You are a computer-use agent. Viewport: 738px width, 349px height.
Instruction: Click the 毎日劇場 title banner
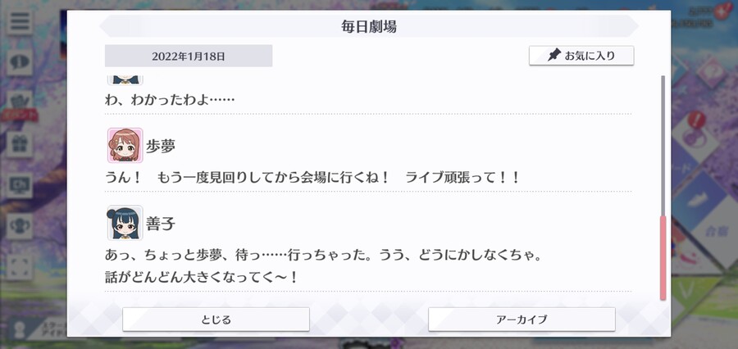click(x=369, y=26)
